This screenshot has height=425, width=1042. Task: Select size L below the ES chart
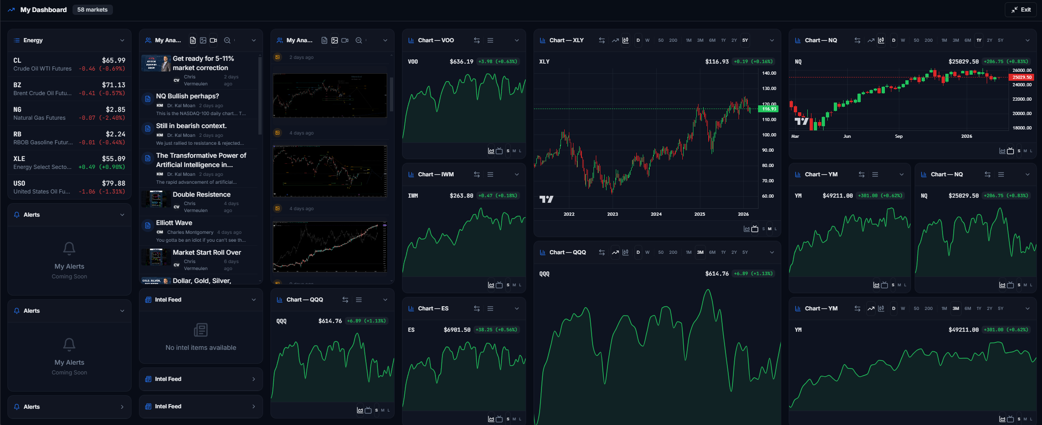(520, 419)
